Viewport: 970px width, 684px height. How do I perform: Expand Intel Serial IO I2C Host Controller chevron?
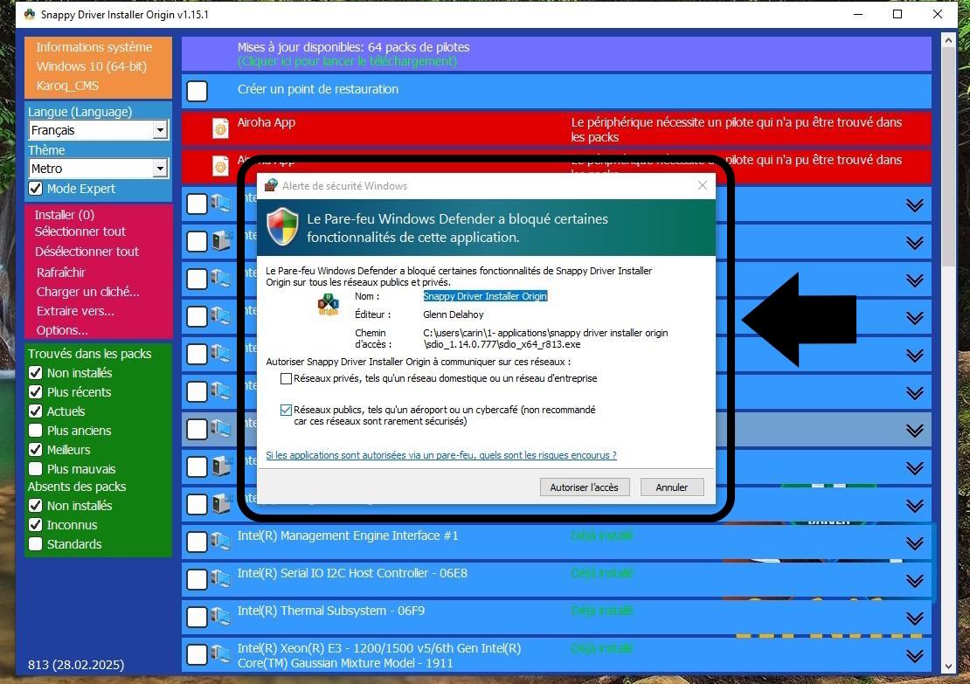click(x=914, y=581)
